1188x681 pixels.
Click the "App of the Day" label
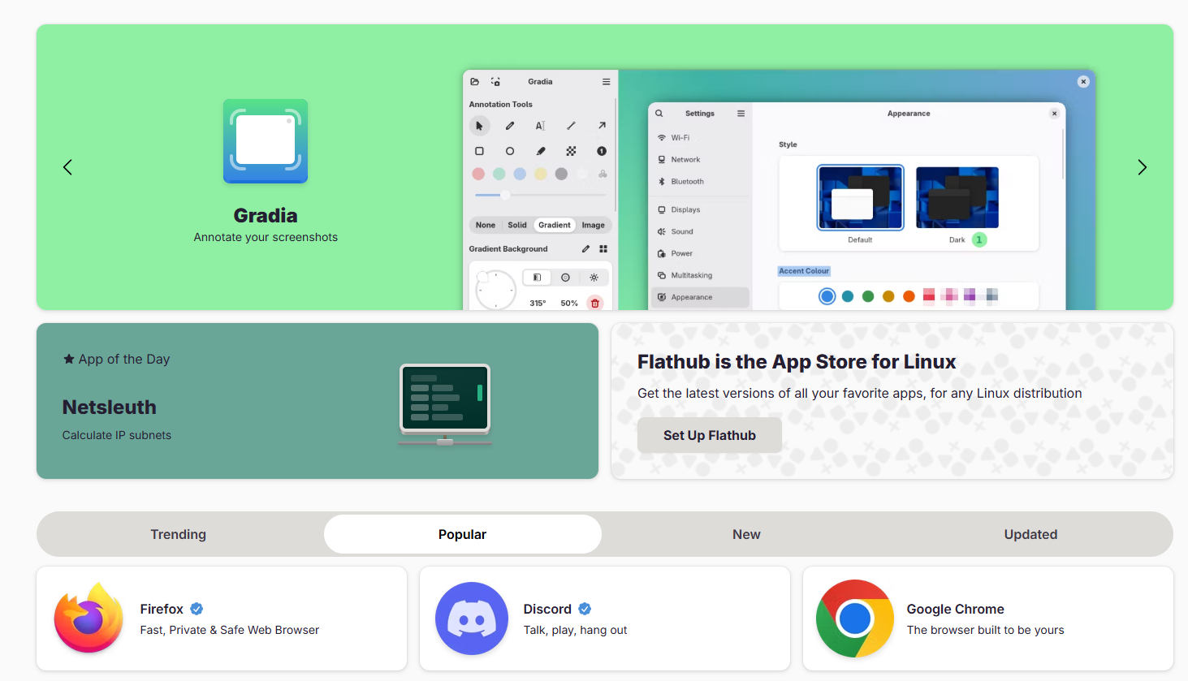pos(124,359)
